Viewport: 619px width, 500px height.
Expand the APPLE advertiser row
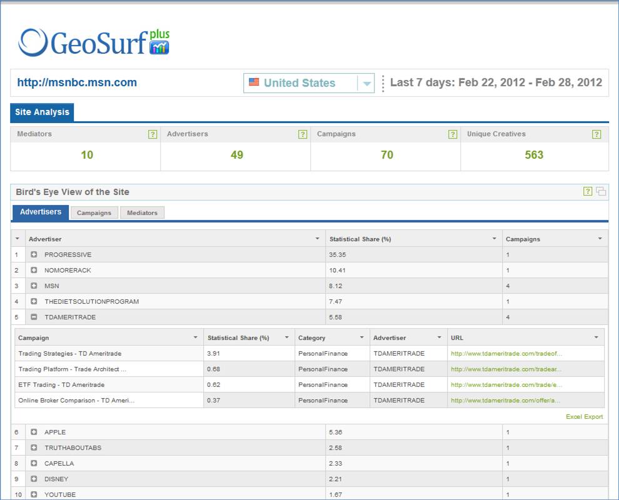click(34, 432)
